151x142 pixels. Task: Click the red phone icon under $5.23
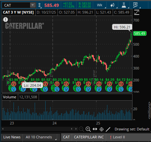click(x=57, y=84)
